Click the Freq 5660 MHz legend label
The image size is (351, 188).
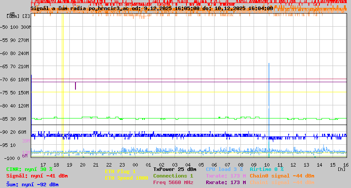click(173, 182)
